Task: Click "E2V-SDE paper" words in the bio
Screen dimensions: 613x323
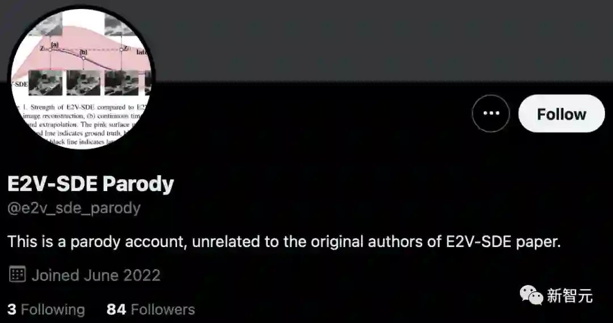Action: coord(503,242)
